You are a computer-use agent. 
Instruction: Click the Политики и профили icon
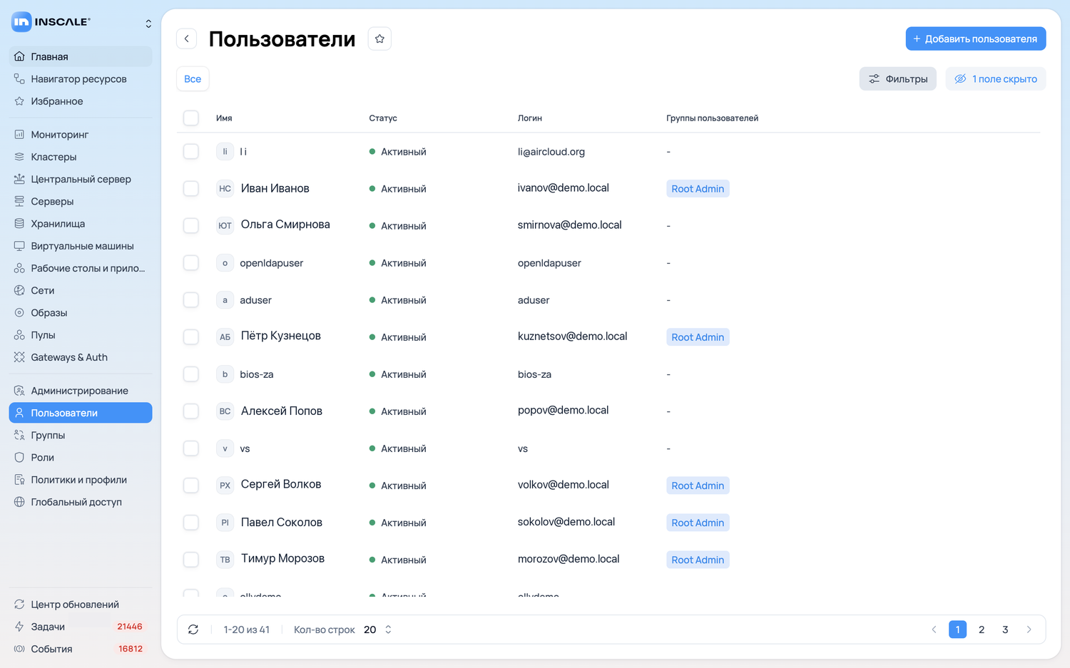pos(19,480)
